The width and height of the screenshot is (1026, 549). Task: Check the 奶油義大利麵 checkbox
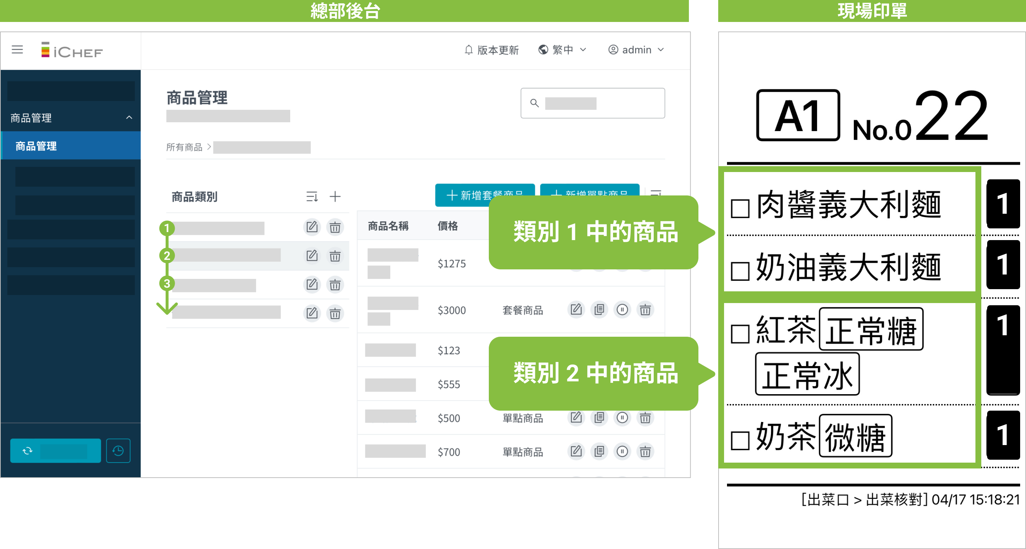pyautogui.click(x=740, y=271)
